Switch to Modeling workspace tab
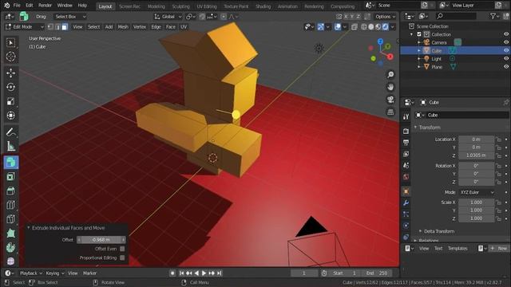This screenshot has width=511, height=287. click(x=156, y=6)
